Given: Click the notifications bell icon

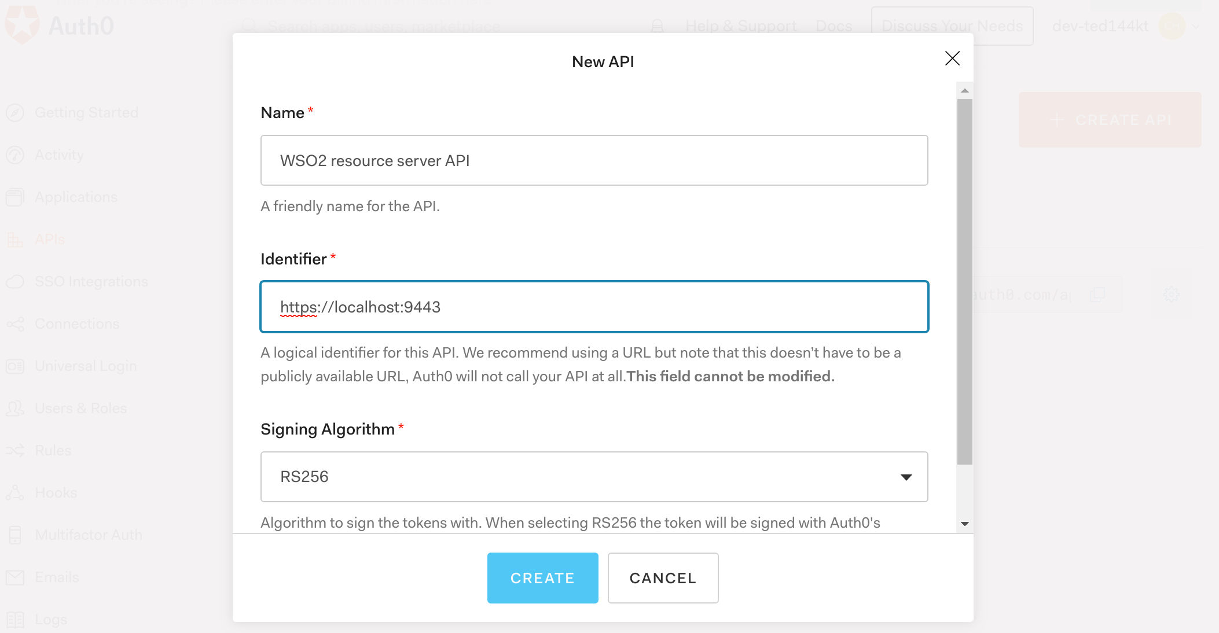Looking at the screenshot, I should point(658,26).
